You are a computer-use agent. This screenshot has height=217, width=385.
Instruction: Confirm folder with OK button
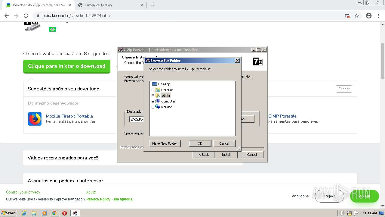coord(200,143)
